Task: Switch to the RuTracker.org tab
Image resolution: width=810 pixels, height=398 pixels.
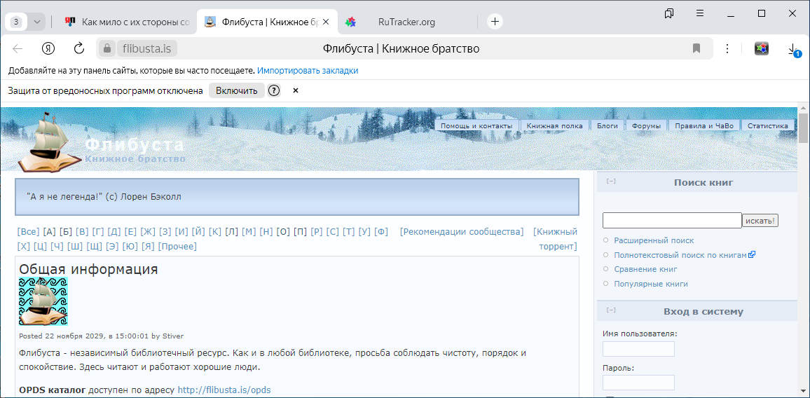Action: (x=406, y=22)
